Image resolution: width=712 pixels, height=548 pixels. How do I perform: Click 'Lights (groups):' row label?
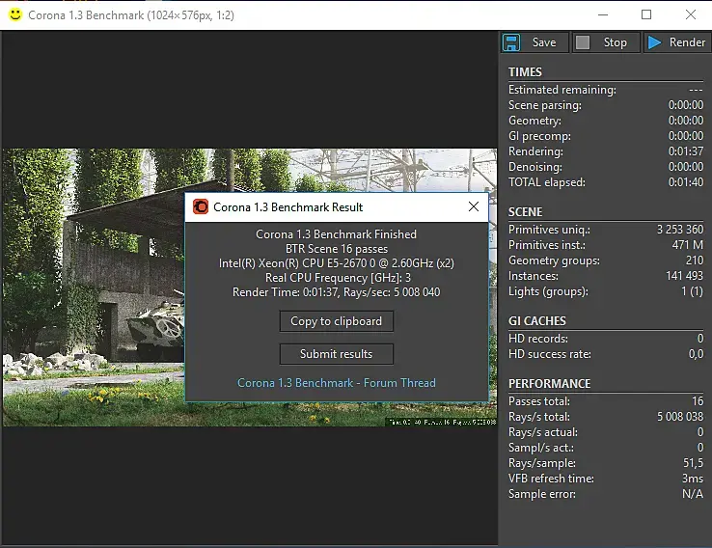[x=548, y=291]
